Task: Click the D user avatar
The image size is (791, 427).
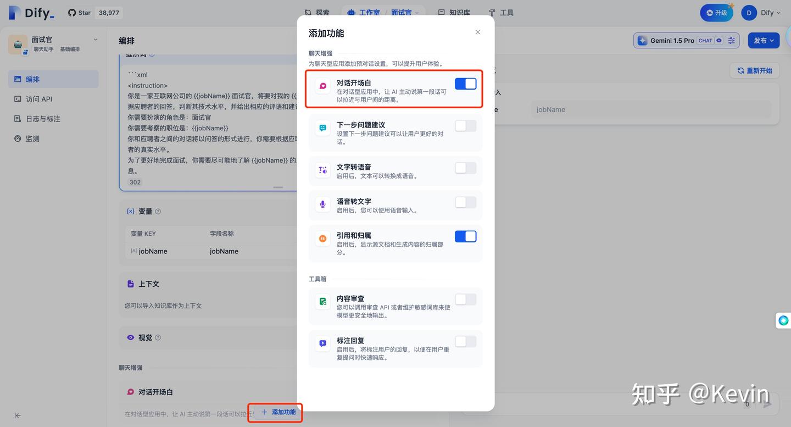Action: (749, 13)
